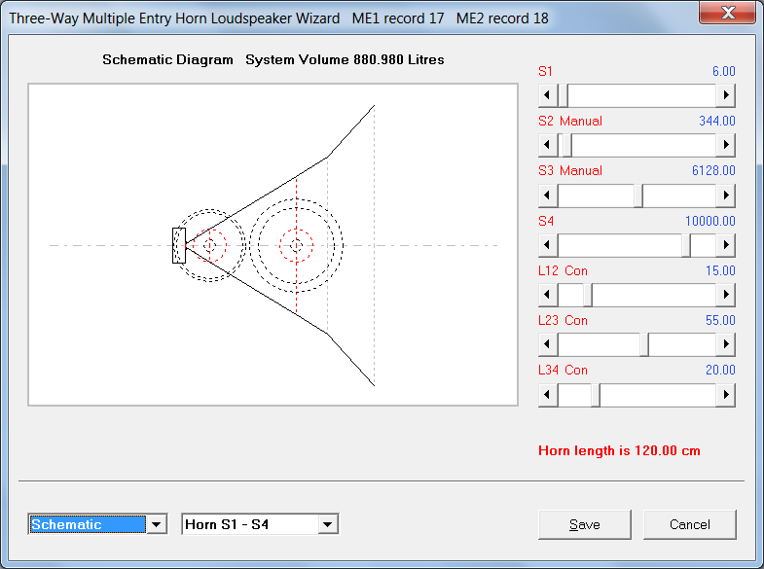Click the L23 value 55.00
This screenshot has height=569, width=764.
pos(720,320)
